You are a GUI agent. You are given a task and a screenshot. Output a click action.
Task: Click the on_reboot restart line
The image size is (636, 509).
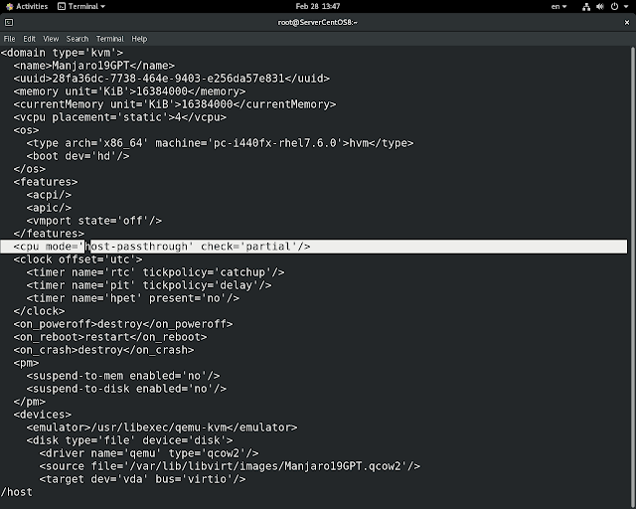click(110, 337)
